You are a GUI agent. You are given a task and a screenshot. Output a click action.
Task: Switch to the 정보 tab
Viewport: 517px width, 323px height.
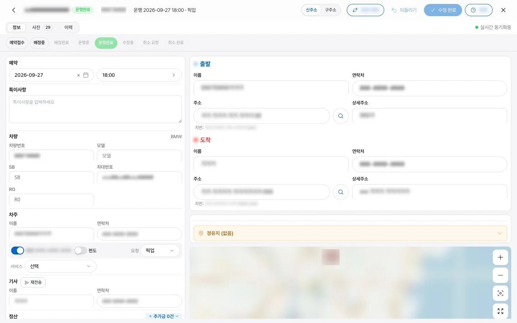[x=17, y=27]
